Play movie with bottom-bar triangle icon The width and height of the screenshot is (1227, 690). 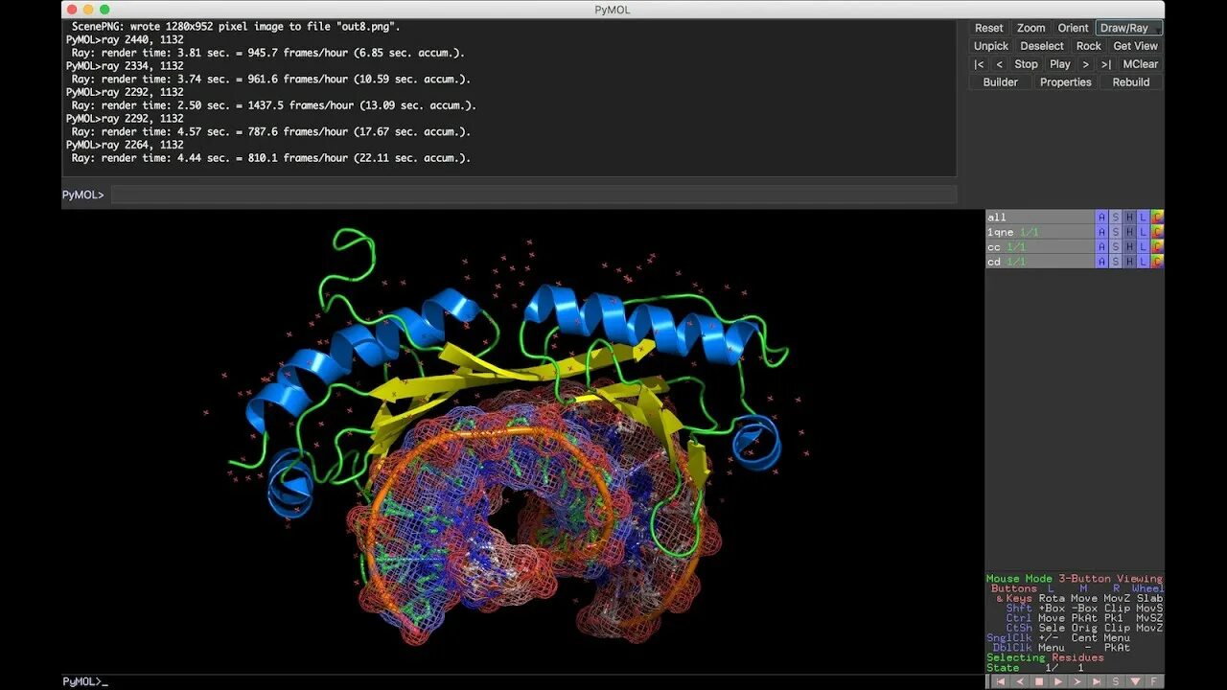(x=1058, y=681)
